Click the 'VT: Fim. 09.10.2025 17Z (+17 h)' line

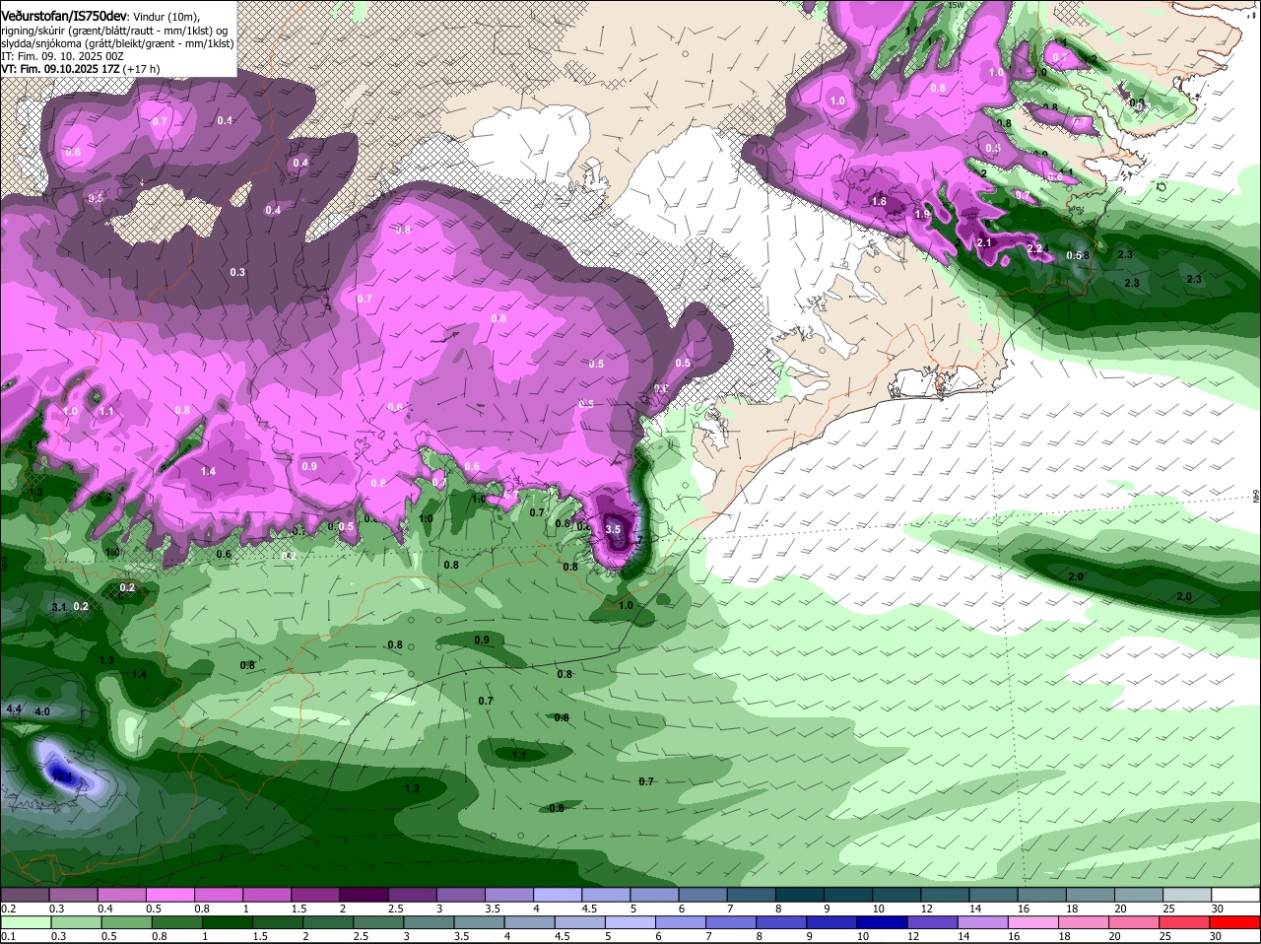tap(80, 69)
